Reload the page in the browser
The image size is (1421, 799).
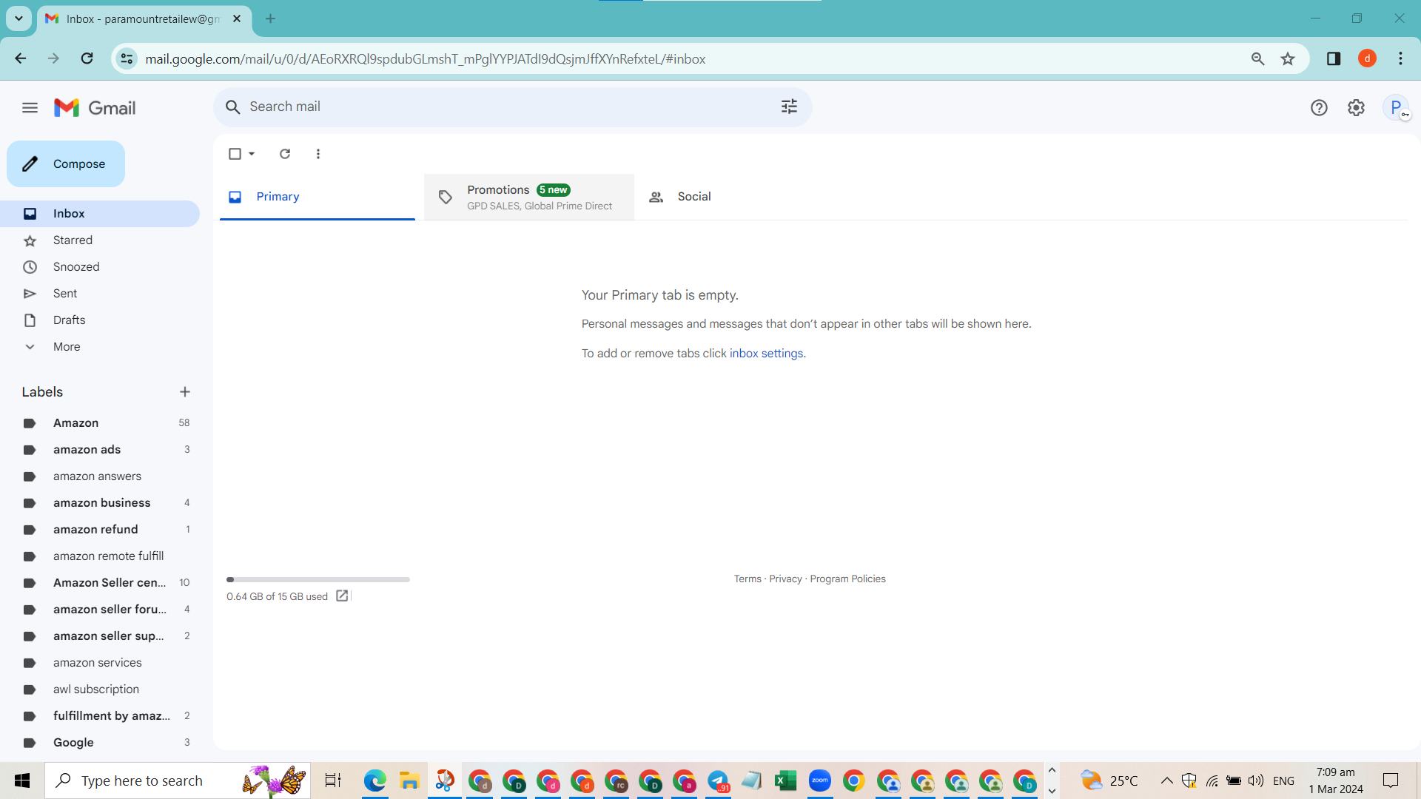[x=87, y=58]
